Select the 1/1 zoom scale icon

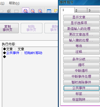(x=25, y=10)
